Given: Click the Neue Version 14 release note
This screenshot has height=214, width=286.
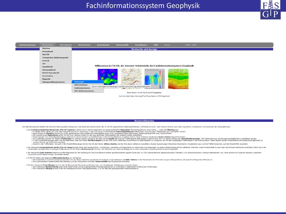Looking at the screenshot, I should point(144,93).
